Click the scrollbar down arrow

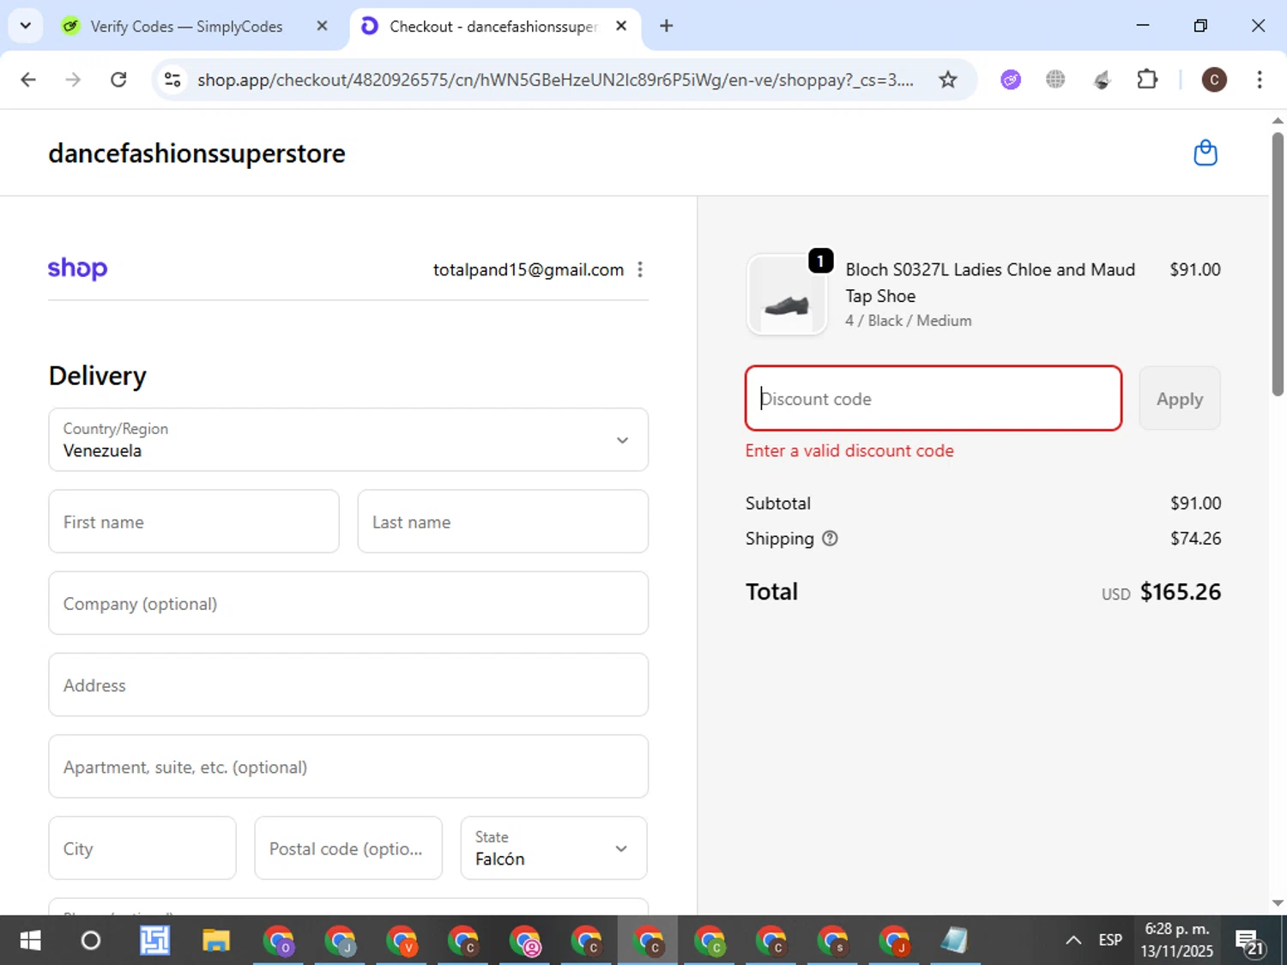[1278, 902]
